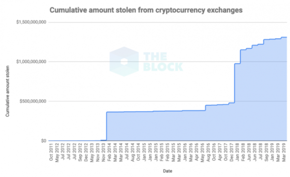Click the Dec 2017 x-axis label
290x177 pixels.
pos(232,152)
